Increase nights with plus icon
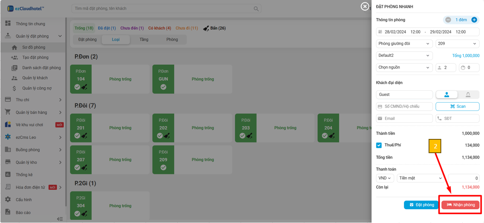 tap(474, 20)
